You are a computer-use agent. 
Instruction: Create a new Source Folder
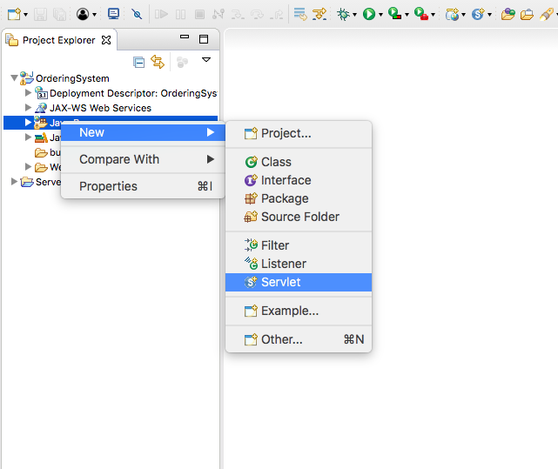point(299,217)
